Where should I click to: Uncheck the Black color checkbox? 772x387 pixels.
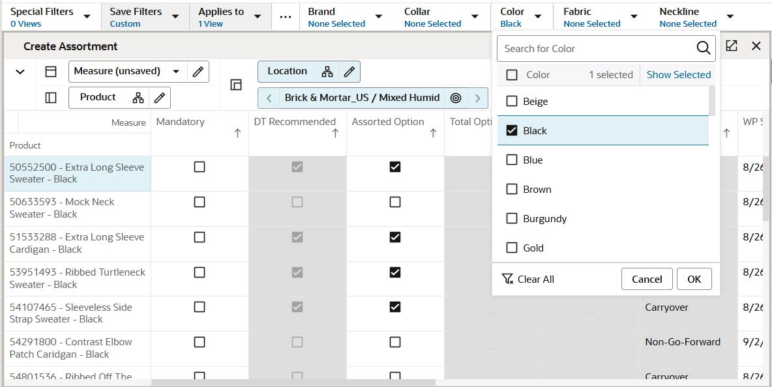coord(512,131)
